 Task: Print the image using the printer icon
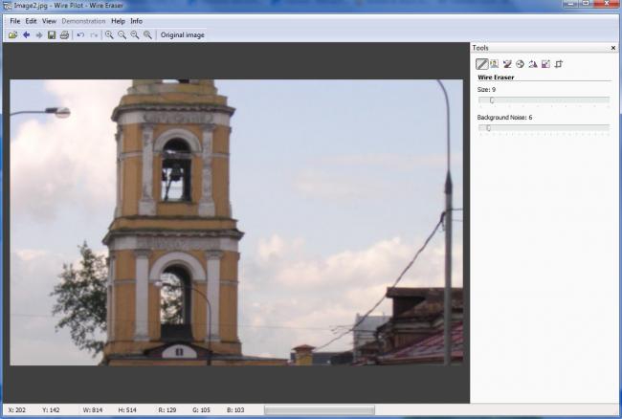pos(64,35)
